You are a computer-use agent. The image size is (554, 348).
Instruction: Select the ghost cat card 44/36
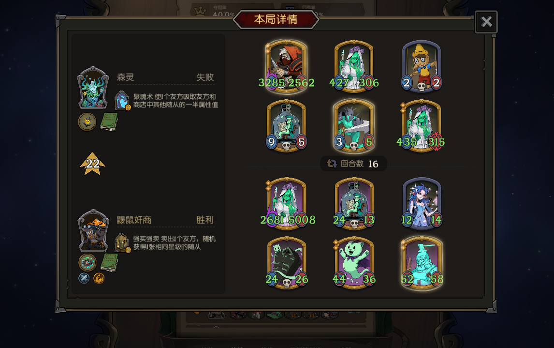click(x=354, y=263)
